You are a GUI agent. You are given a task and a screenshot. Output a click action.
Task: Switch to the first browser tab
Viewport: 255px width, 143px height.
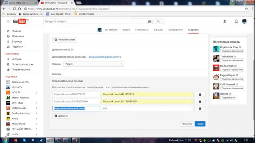(x=20, y=3)
